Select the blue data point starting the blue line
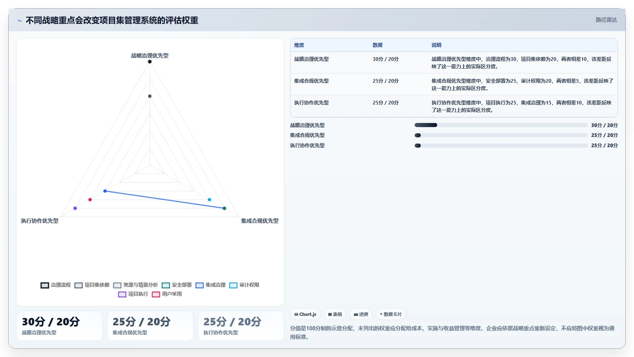The image size is (634, 357). [105, 191]
